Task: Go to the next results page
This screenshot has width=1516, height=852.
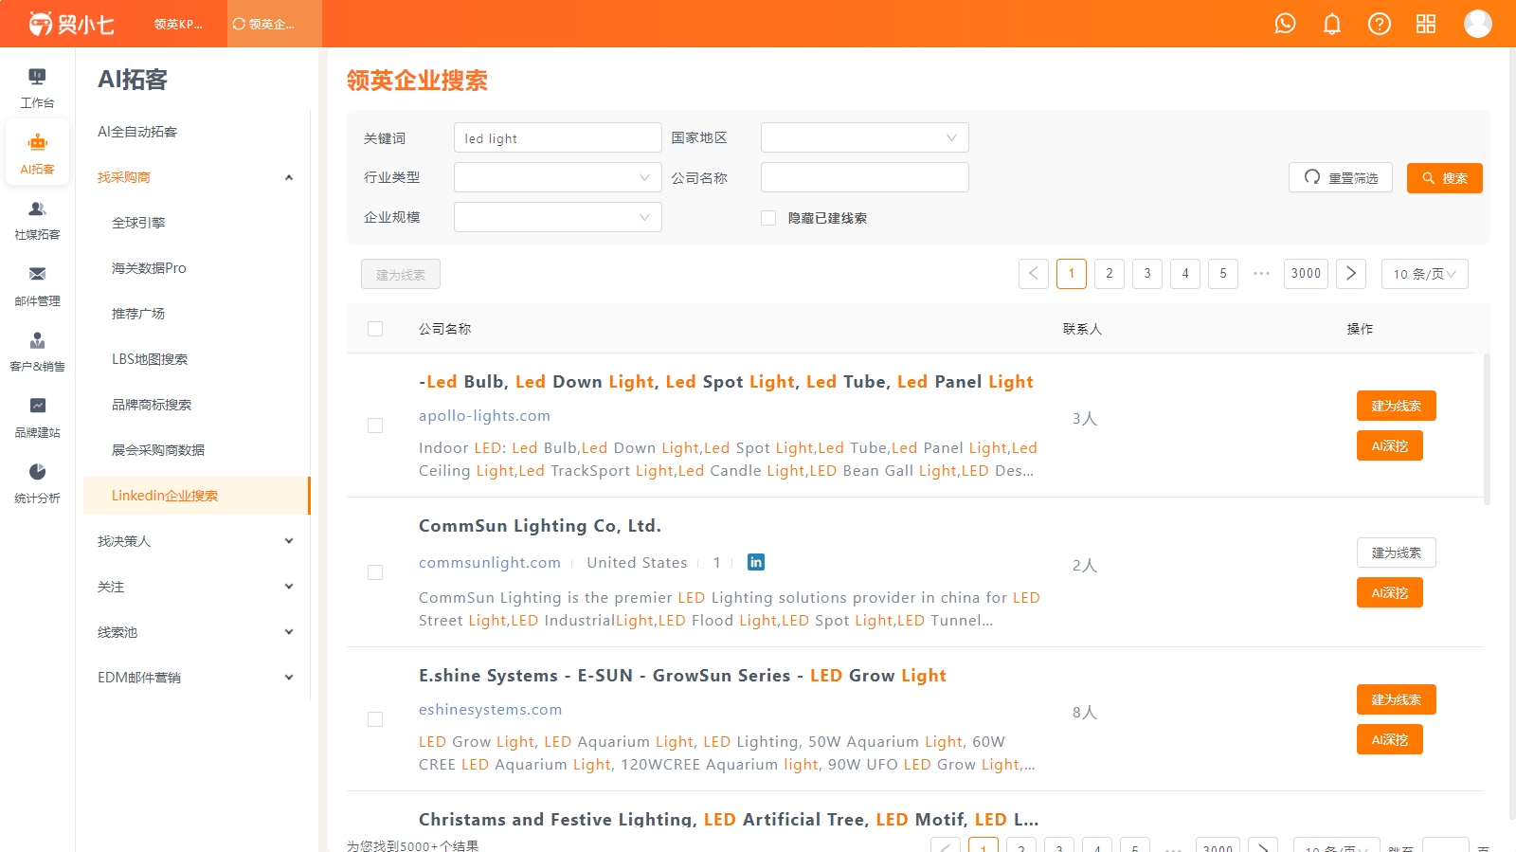Action: tap(1352, 274)
